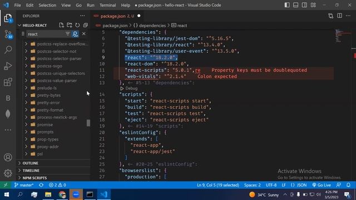
Task: Open notifications bell in status bar
Action: coord(349,185)
